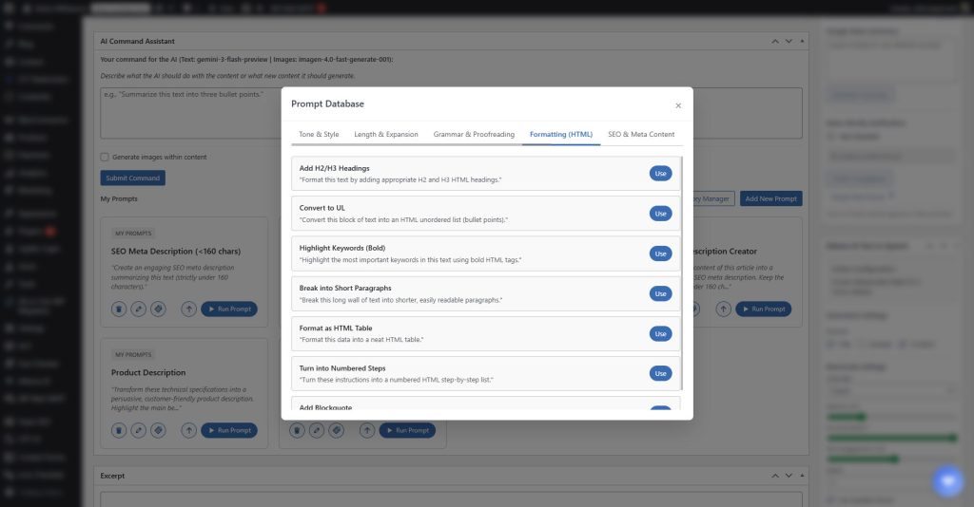Select the Grammar & Proofreading tab
974x507 pixels.
tap(474, 135)
